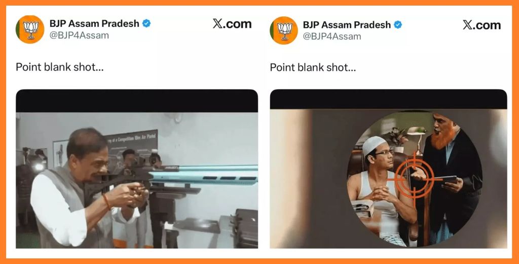
Task: Open BJP Assam Pradesh name in left post
Action: coord(94,23)
